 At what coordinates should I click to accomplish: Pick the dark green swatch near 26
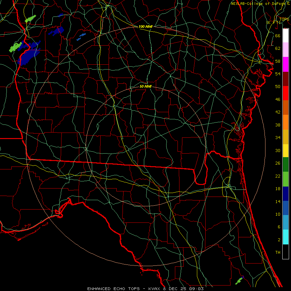pyautogui.click(x=286, y=165)
